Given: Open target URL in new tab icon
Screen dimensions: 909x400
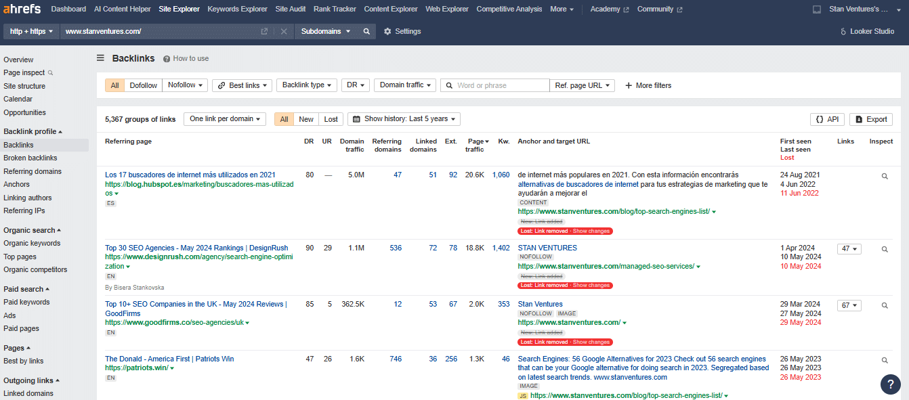Looking at the screenshot, I should [x=264, y=31].
